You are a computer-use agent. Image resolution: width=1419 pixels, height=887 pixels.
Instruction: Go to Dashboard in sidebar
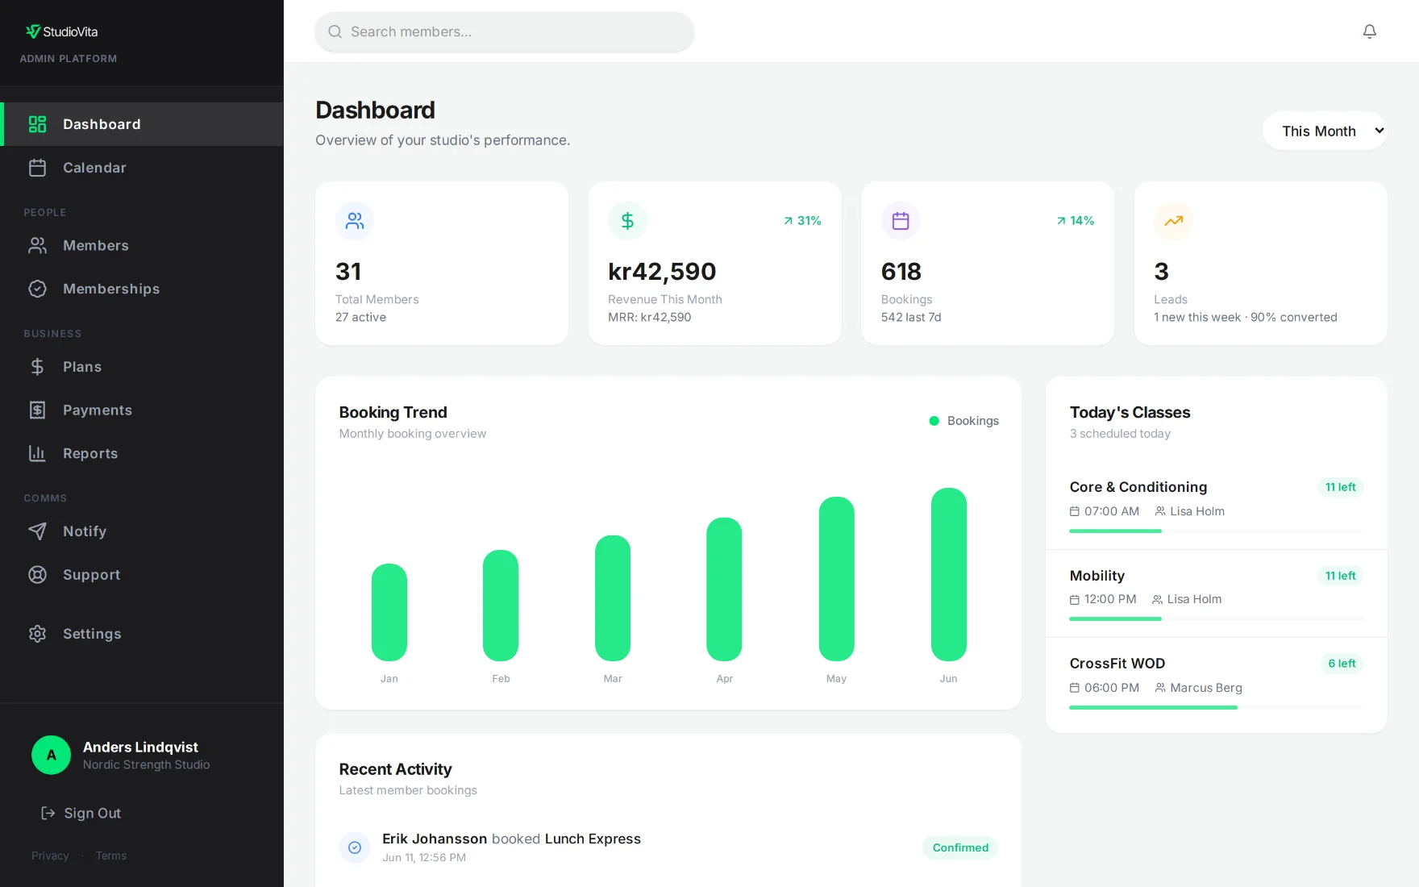pos(142,124)
